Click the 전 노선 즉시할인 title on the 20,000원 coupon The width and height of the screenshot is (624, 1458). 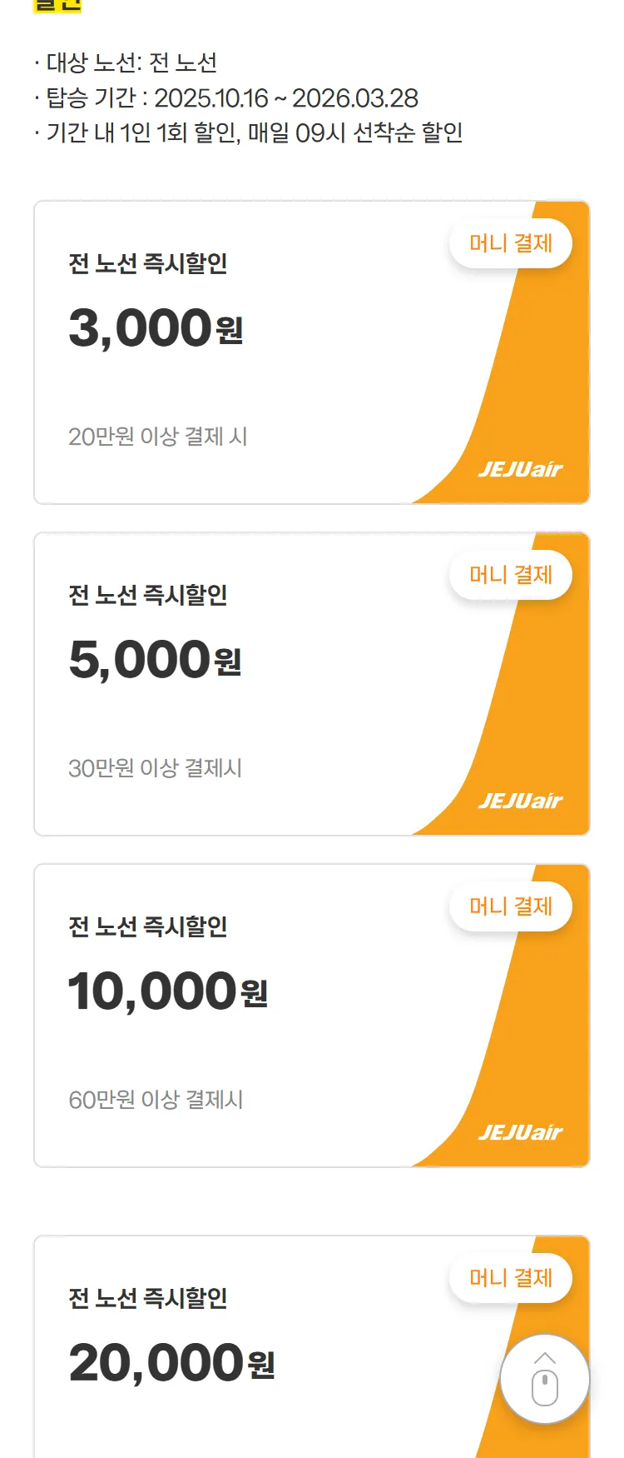click(148, 1298)
